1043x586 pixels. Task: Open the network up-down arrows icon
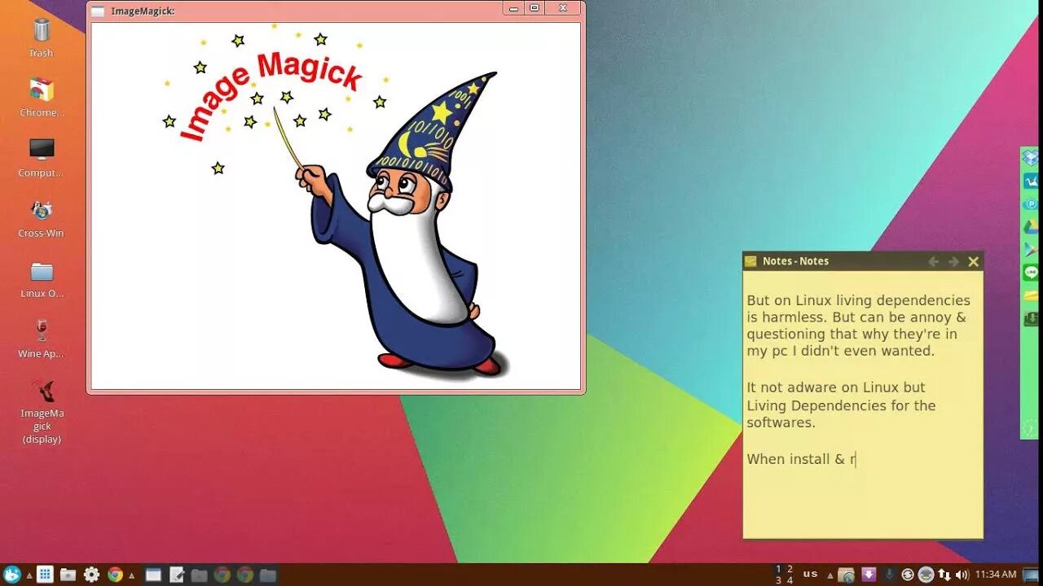944,575
